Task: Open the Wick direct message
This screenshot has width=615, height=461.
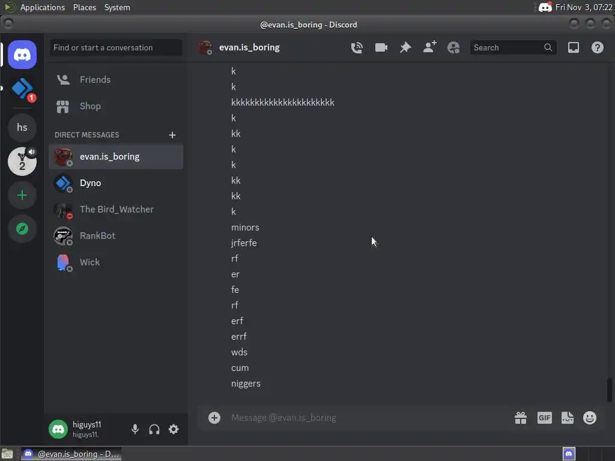Action: click(x=116, y=262)
